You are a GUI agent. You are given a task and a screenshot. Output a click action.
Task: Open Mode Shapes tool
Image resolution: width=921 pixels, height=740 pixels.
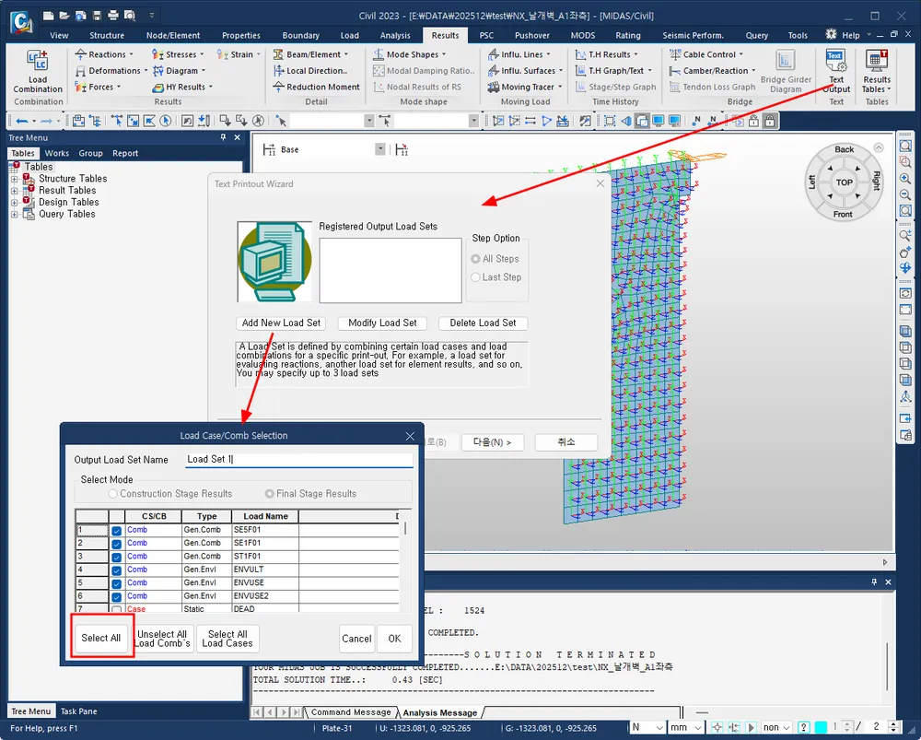410,54
